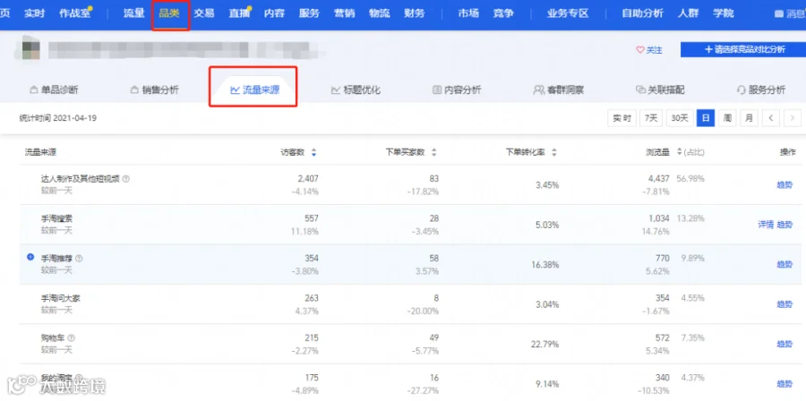Go to previous date with left chevron
Screen dimensions: 806x401
click(x=770, y=118)
